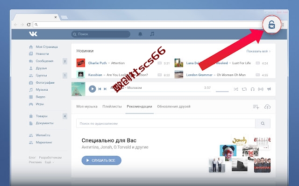Click the Поиск по аудиозаписям field
The image size is (299, 186).
click(166, 123)
